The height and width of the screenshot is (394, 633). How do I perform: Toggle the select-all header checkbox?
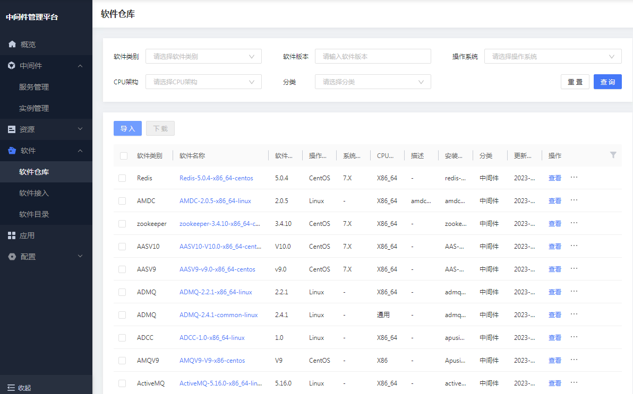[x=124, y=156]
